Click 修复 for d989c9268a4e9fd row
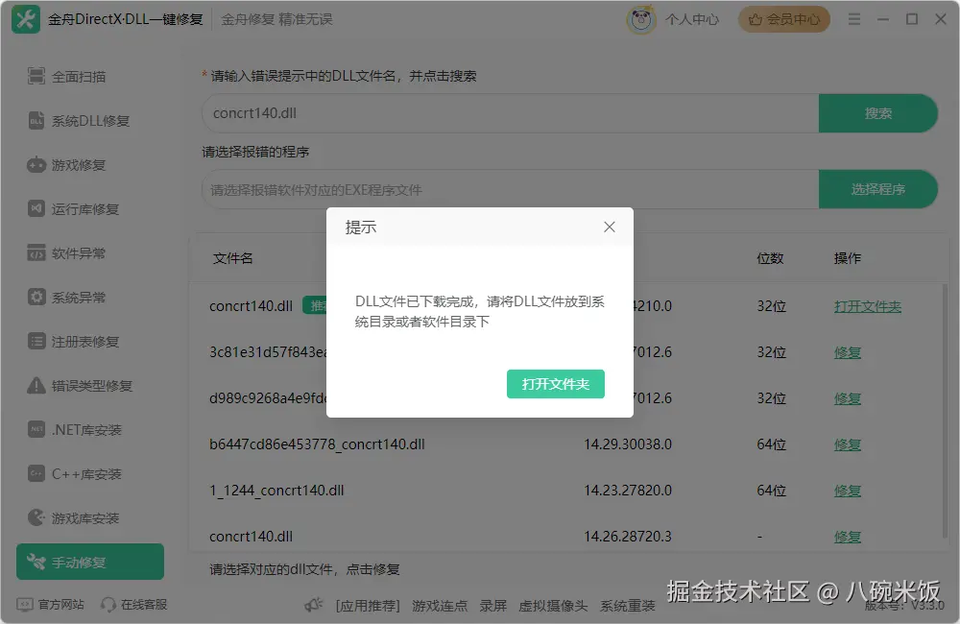Viewport: 960px width, 624px height. (848, 398)
